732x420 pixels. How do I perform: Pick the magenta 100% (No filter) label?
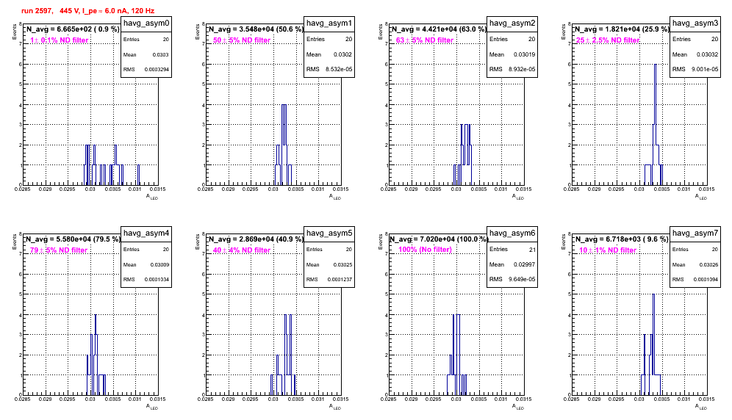pos(426,250)
